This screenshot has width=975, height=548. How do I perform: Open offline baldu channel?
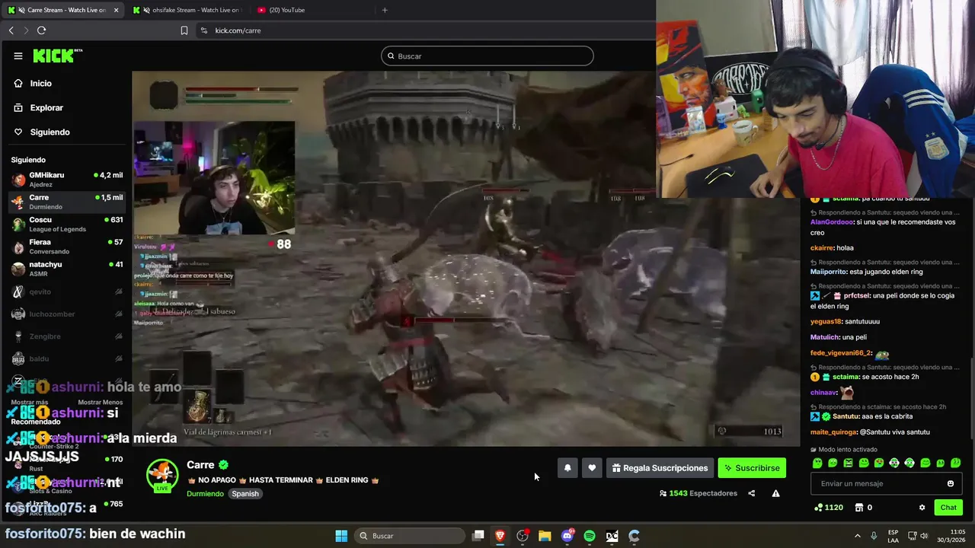click(x=66, y=358)
